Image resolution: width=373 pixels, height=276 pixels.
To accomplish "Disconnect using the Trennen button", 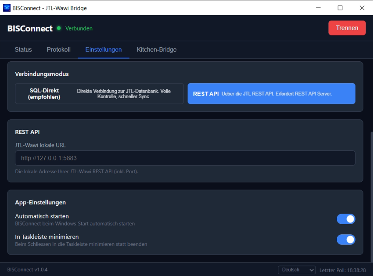I will 347,28.
